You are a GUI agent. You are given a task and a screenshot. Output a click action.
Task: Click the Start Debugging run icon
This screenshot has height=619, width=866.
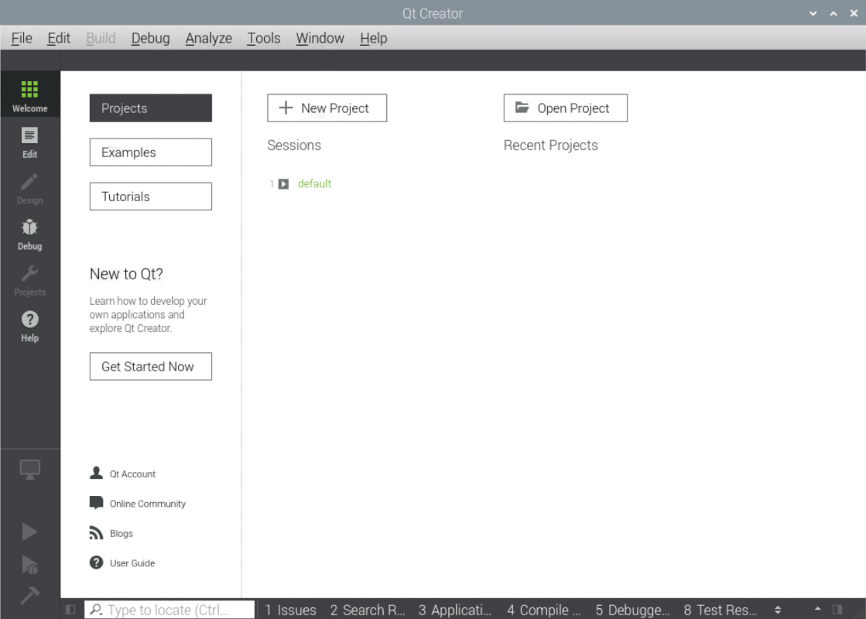[29, 564]
